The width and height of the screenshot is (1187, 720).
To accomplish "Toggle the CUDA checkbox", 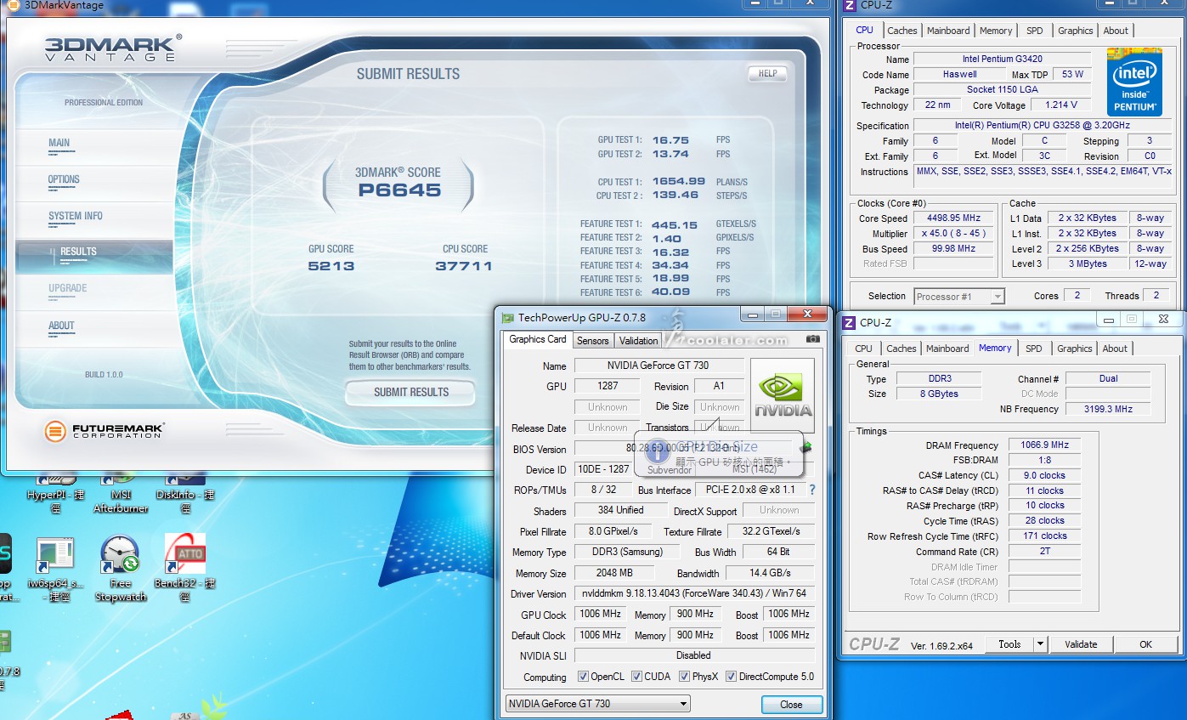I will pyautogui.click(x=636, y=677).
